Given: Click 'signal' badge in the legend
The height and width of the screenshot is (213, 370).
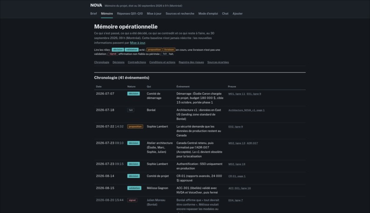Looking at the screenshot, I should [x=113, y=54].
